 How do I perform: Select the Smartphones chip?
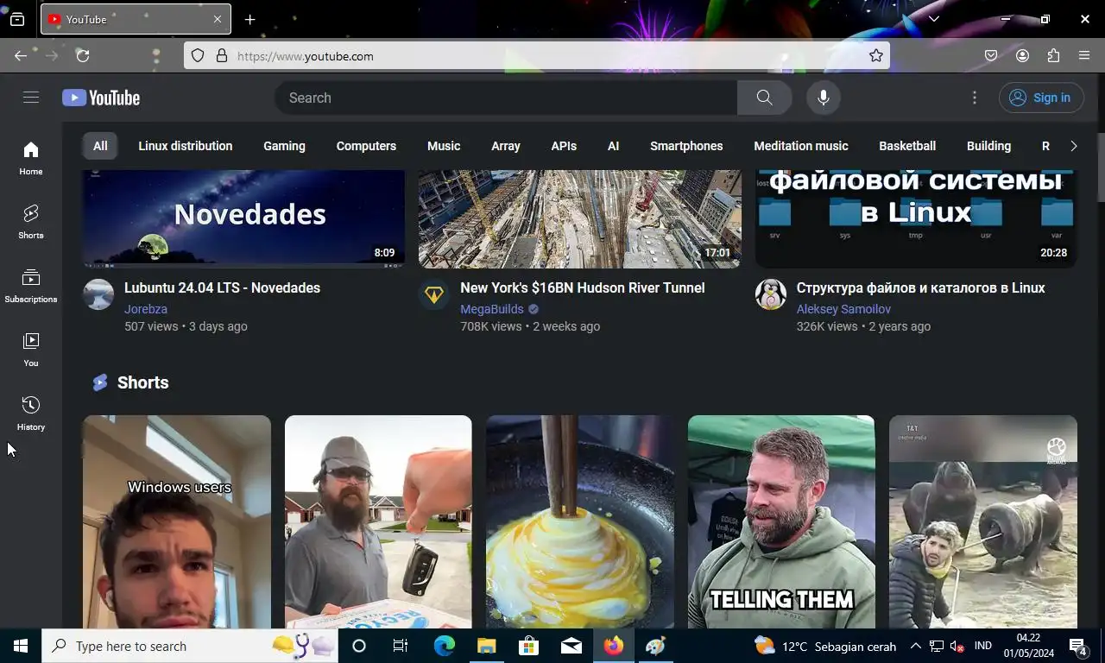point(686,146)
